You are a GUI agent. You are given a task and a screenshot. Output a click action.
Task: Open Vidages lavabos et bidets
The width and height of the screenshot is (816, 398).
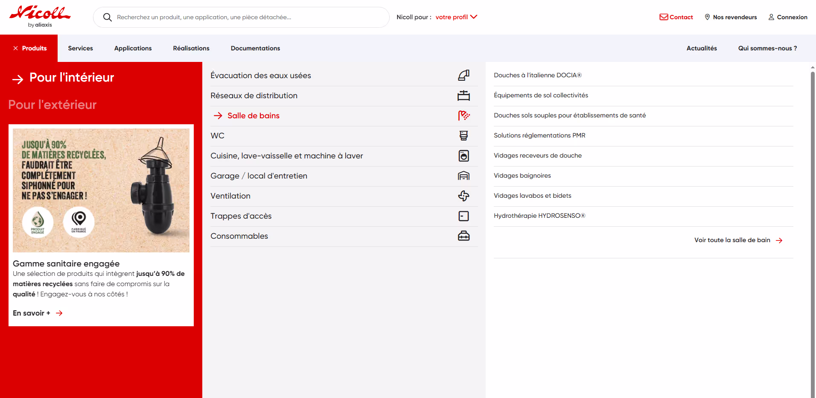click(x=533, y=196)
